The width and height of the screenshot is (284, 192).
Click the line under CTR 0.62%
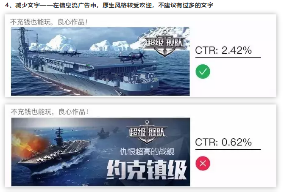click(x=228, y=150)
